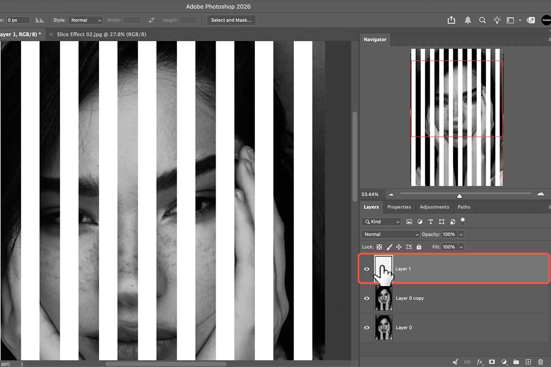This screenshot has height=367, width=551.
Task: Click the status bar arrow at bottom left
Action: point(22,364)
